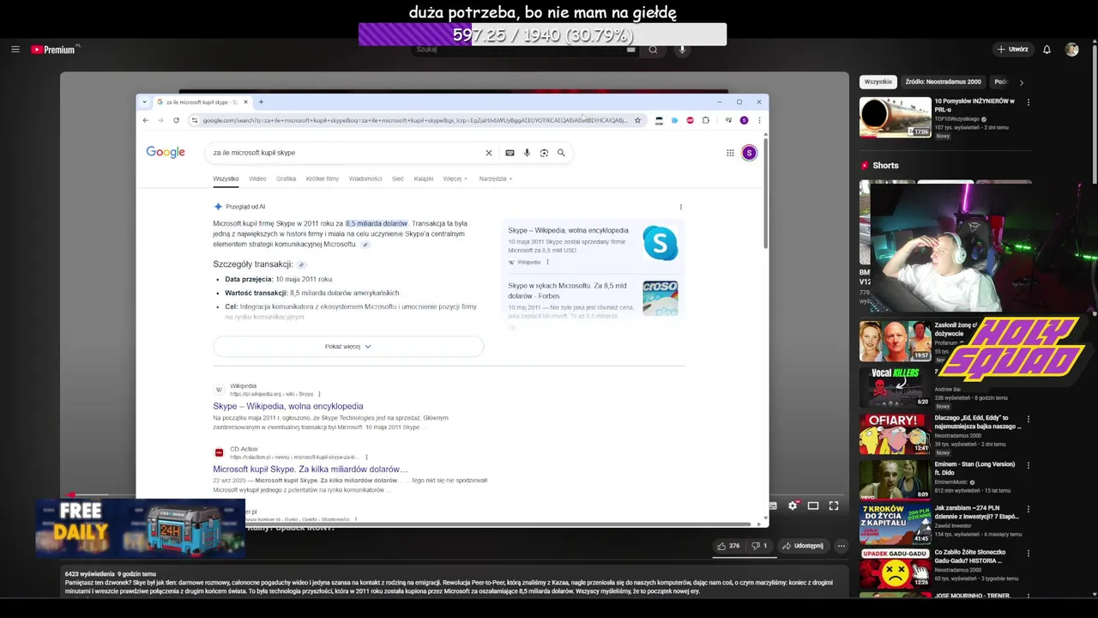Select the Wszystkie filter chip
This screenshot has width=1098, height=618.
click(878, 82)
